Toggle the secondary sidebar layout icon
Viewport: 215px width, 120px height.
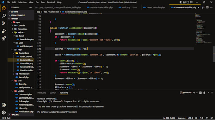(x=188, y=2)
